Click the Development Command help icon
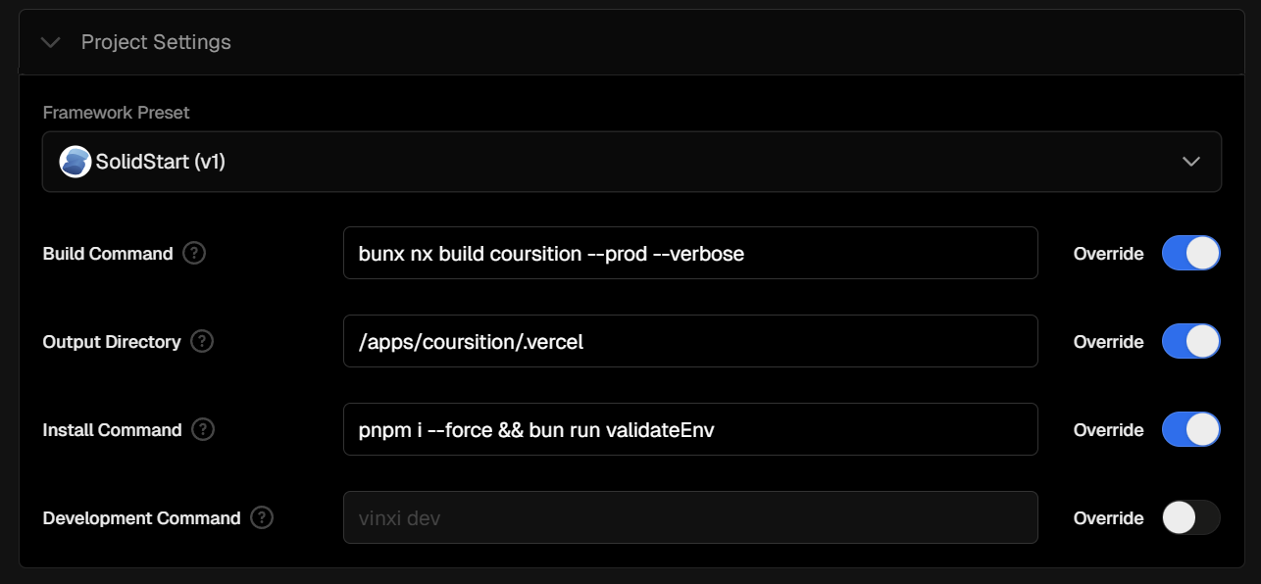 pyautogui.click(x=262, y=518)
